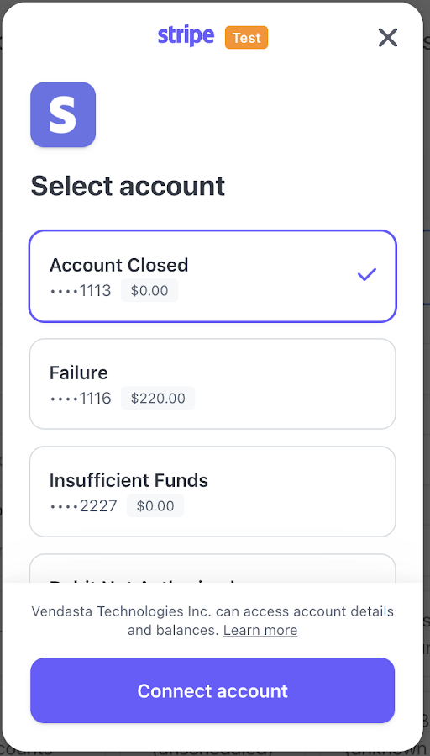Select the Insufficient Funds account
430x756 pixels.
point(212,491)
